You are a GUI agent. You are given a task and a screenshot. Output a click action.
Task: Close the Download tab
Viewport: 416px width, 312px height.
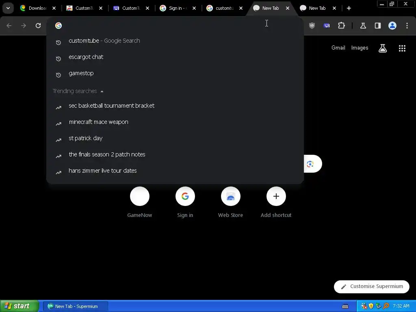pos(54,8)
